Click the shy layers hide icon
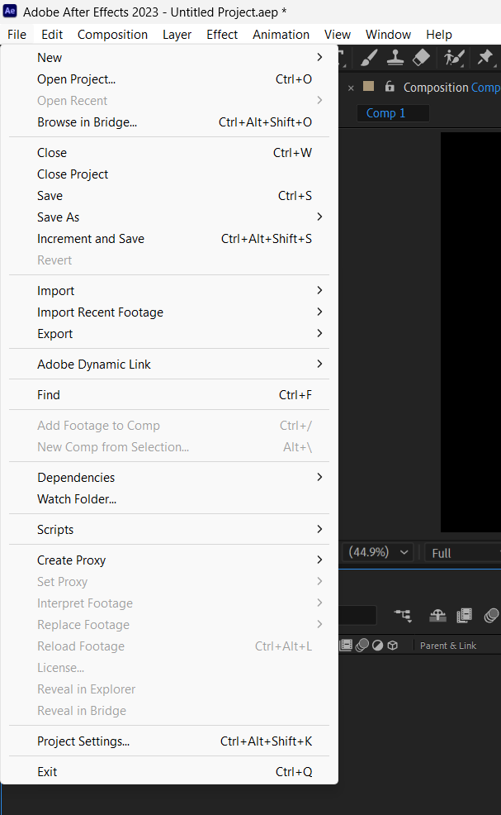501x815 pixels. tap(437, 616)
